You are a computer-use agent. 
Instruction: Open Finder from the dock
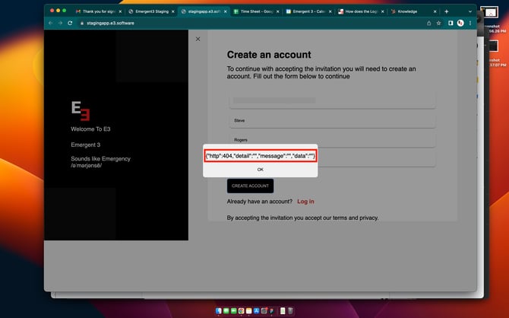pos(218,310)
